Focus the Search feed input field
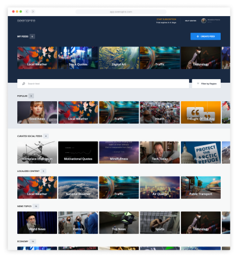This screenshot has height=257, width=238. 103,84
